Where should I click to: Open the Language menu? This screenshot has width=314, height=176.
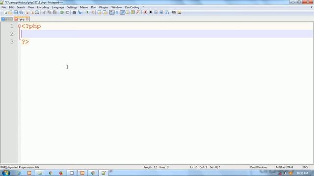(x=58, y=7)
